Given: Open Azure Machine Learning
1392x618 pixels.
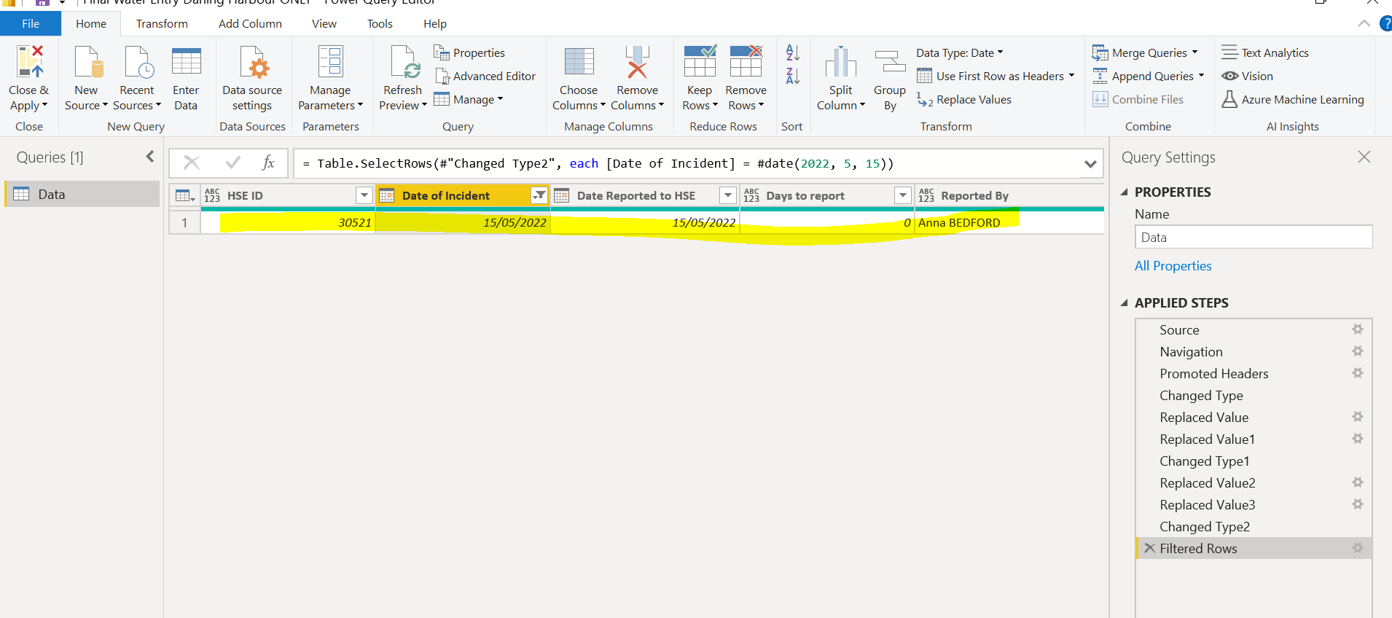Looking at the screenshot, I should tap(1293, 99).
